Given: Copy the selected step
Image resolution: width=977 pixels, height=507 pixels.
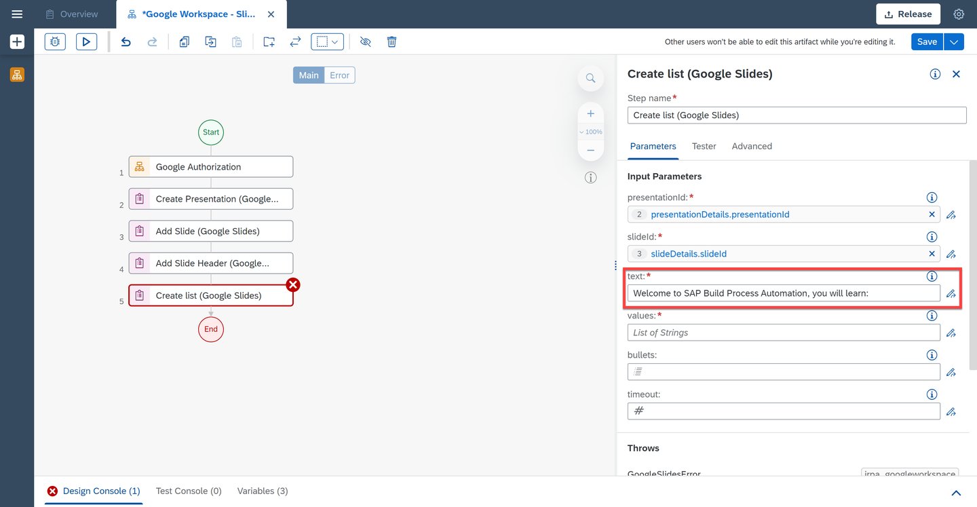Looking at the screenshot, I should 184,42.
